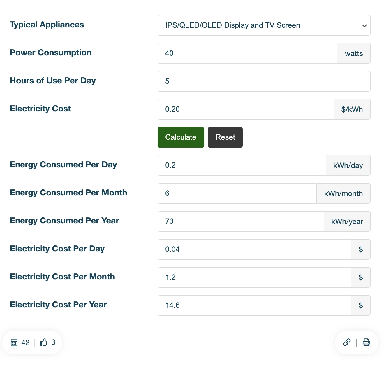Viewport: 384px width, 367px height.
Task: Click the 'Power Consumption' label
Action: (x=51, y=53)
